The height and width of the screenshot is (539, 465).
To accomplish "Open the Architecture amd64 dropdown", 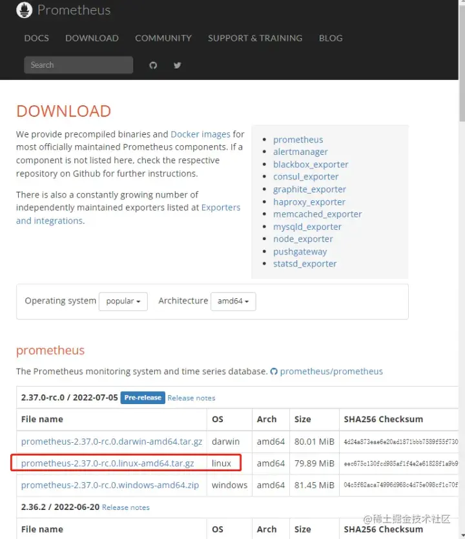I will pos(233,301).
